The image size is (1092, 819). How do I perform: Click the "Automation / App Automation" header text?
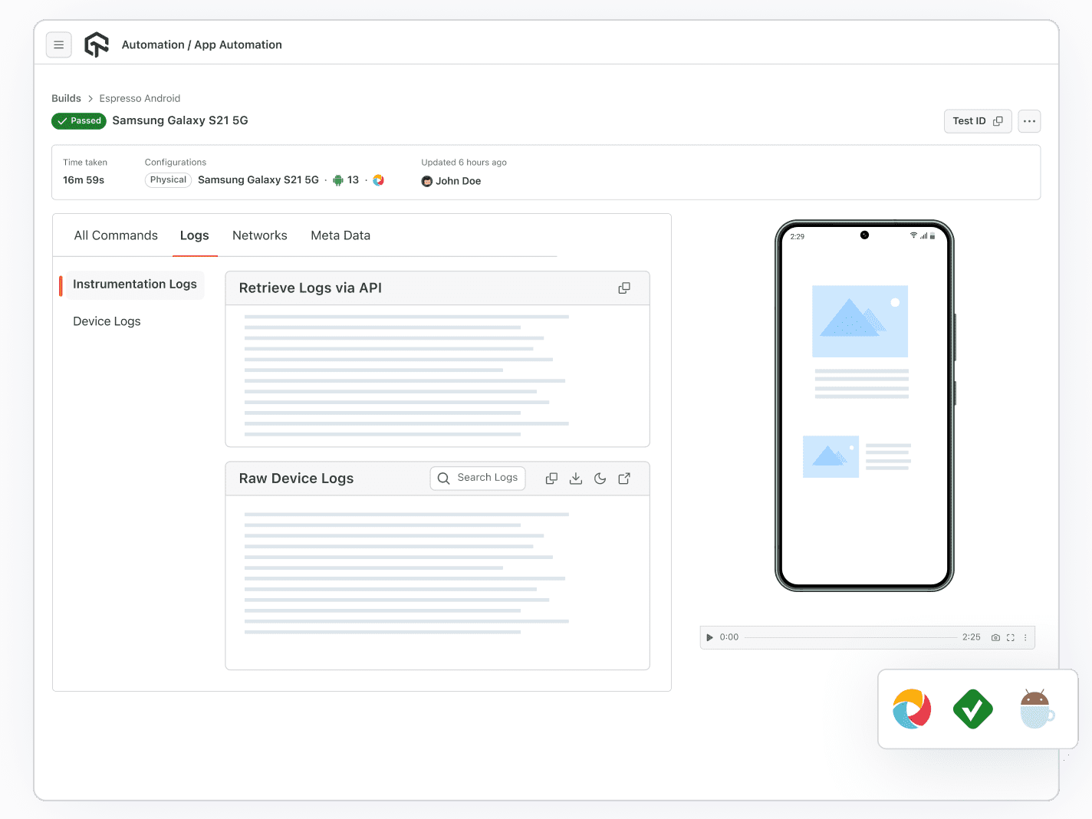202,45
